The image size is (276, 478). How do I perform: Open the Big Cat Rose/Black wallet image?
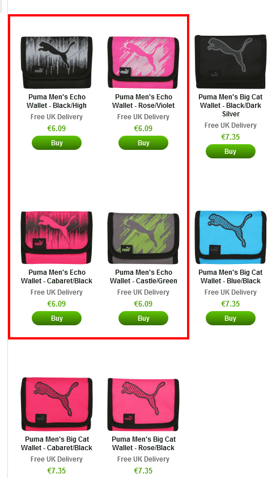point(143,404)
